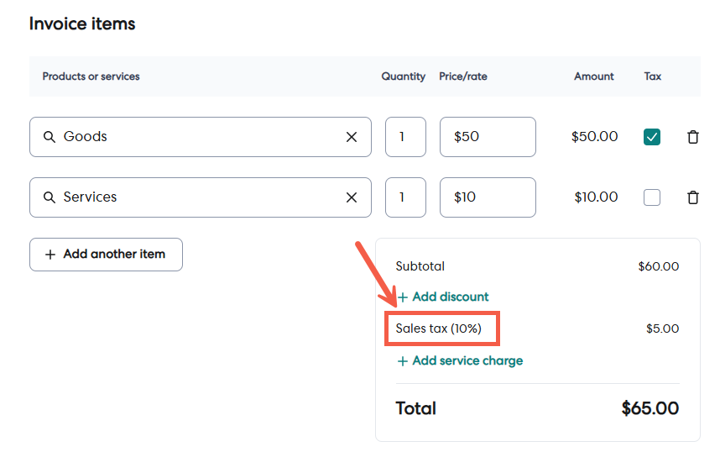Image resolution: width=720 pixels, height=452 pixels.
Task: Click plus icon beside Add service charge
Action: (403, 361)
